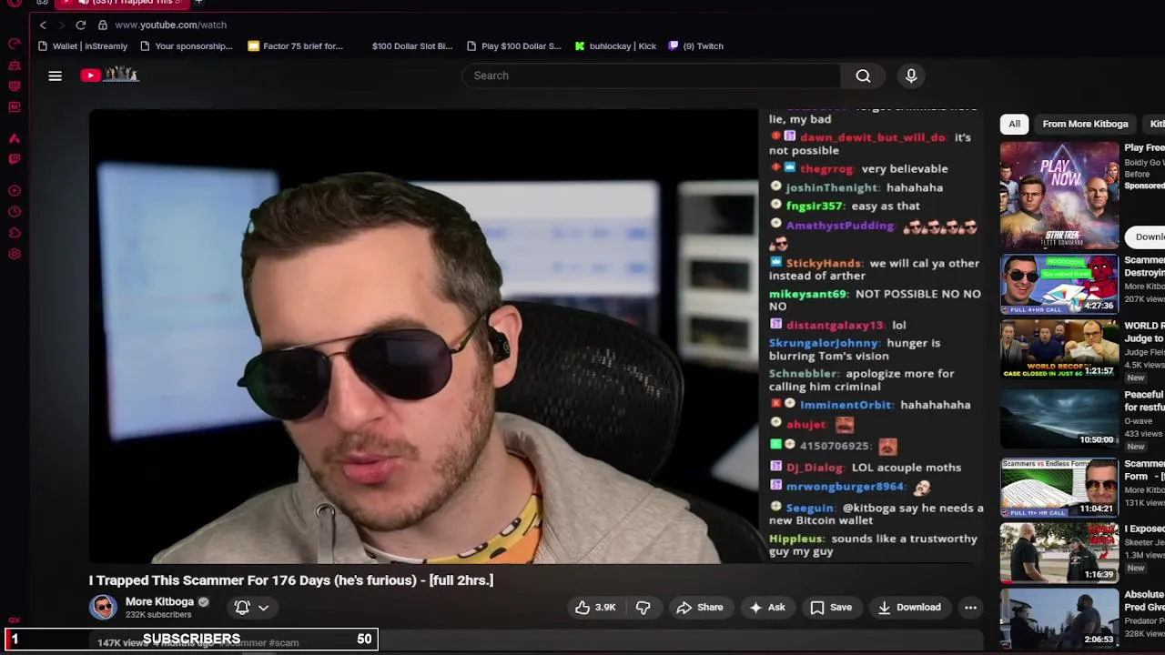Download the video below the player

(x=909, y=608)
